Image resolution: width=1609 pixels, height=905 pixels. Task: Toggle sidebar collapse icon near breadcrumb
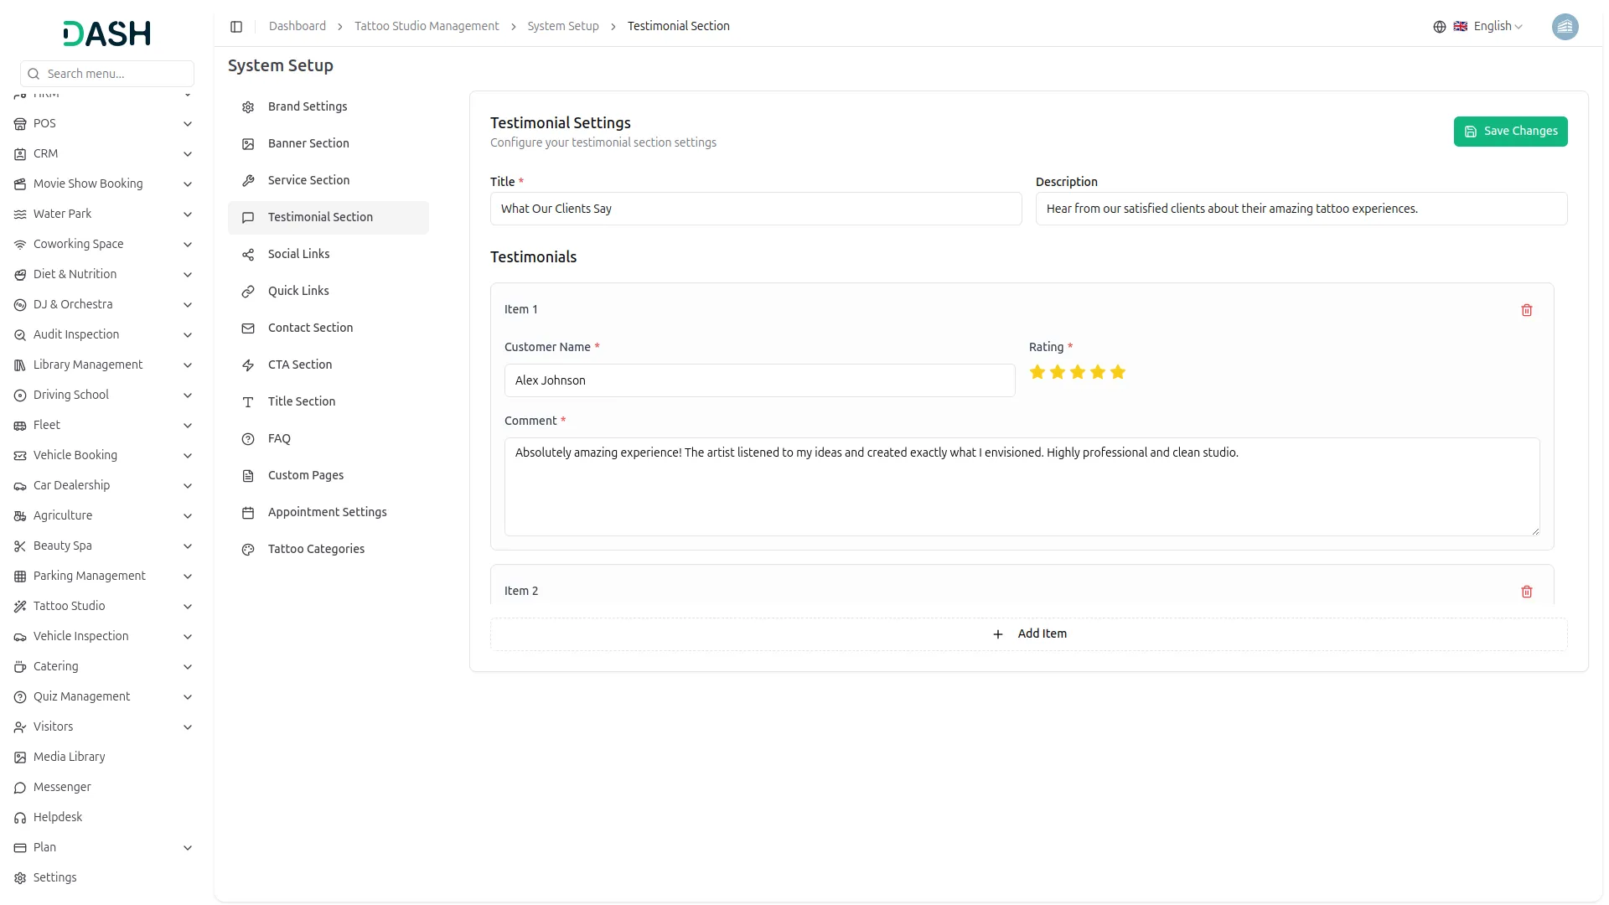(x=236, y=27)
